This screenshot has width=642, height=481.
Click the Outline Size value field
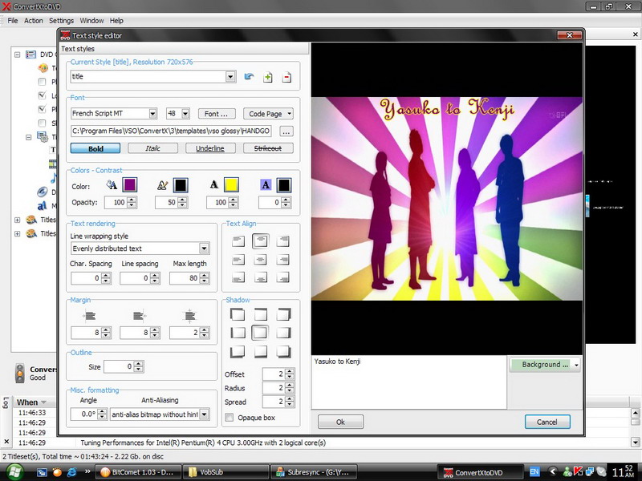pyautogui.click(x=119, y=367)
